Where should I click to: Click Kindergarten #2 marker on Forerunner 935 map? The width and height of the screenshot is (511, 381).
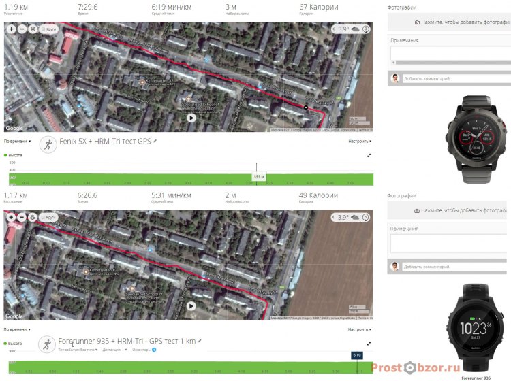pyautogui.click(x=86, y=271)
